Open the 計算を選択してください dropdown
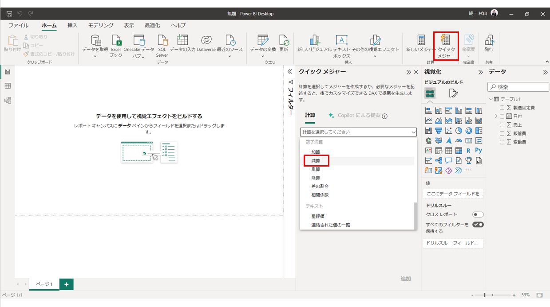550x307 pixels. point(358,132)
